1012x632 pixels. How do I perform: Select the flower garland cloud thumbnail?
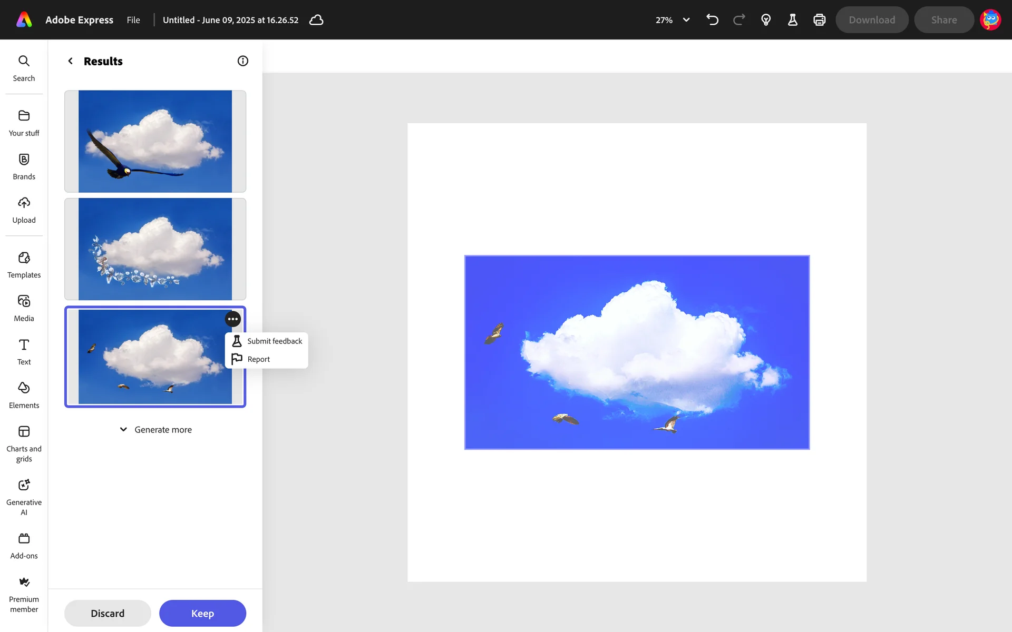[155, 249]
